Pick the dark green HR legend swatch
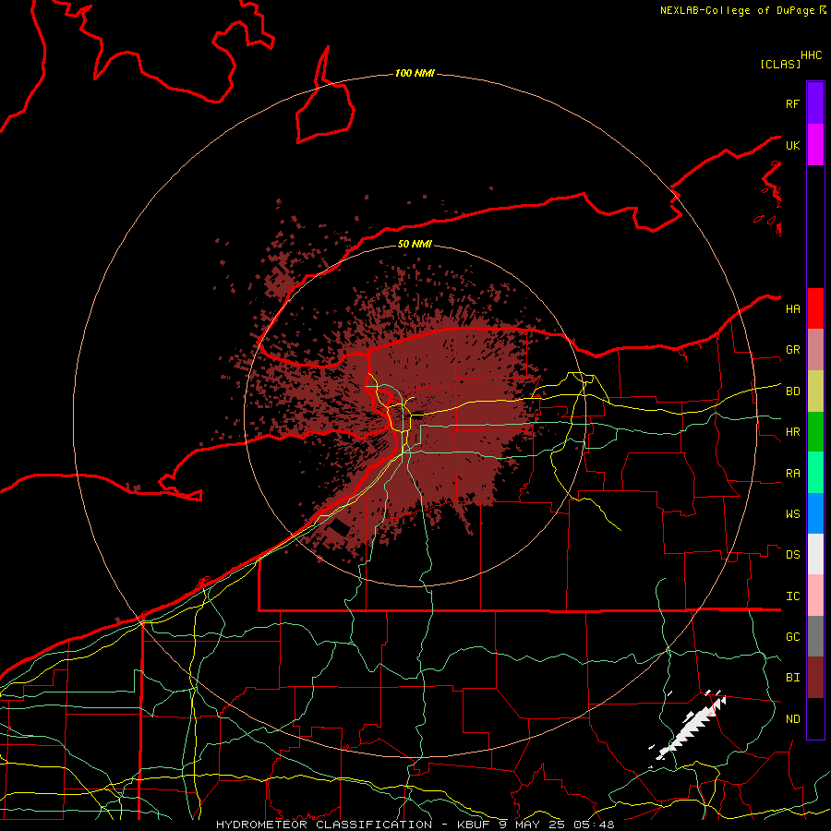The width and height of the screenshot is (831, 831). click(815, 432)
